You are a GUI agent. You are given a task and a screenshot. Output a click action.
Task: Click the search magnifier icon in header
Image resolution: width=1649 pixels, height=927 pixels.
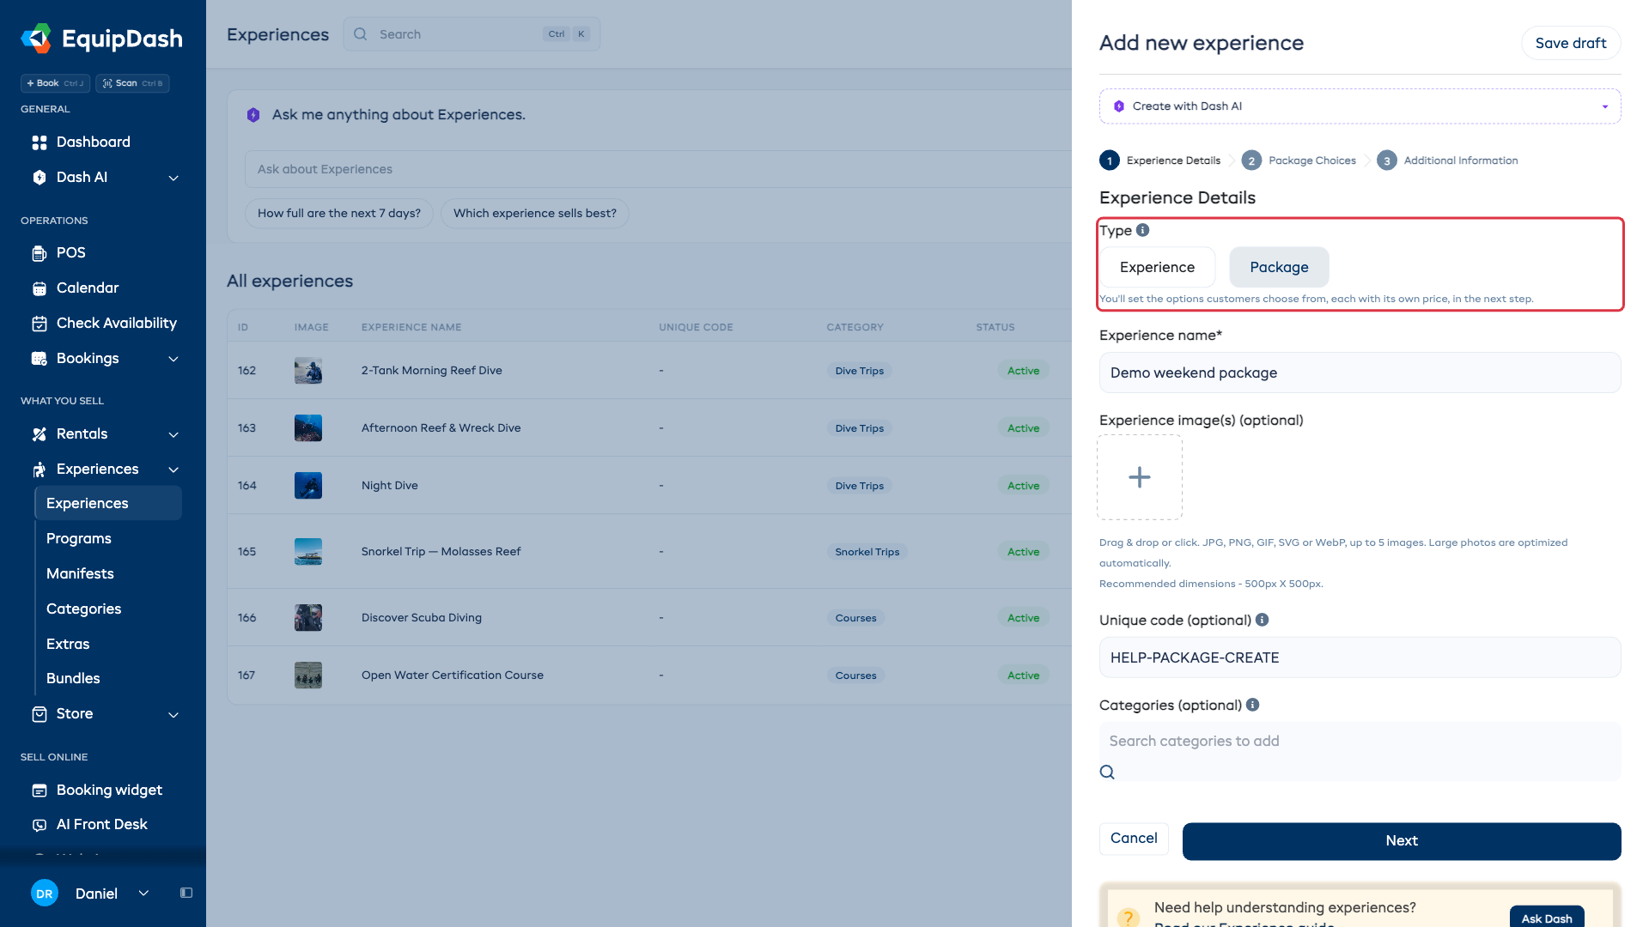click(x=361, y=34)
